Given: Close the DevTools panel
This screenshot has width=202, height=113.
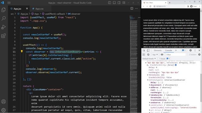Looking at the screenshot, I should coord(199,51).
